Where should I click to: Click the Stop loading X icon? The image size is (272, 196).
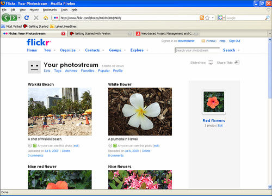[x=36, y=18]
